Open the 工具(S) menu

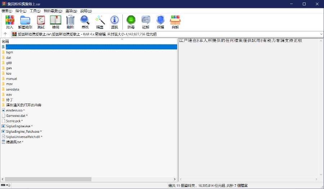35,11
